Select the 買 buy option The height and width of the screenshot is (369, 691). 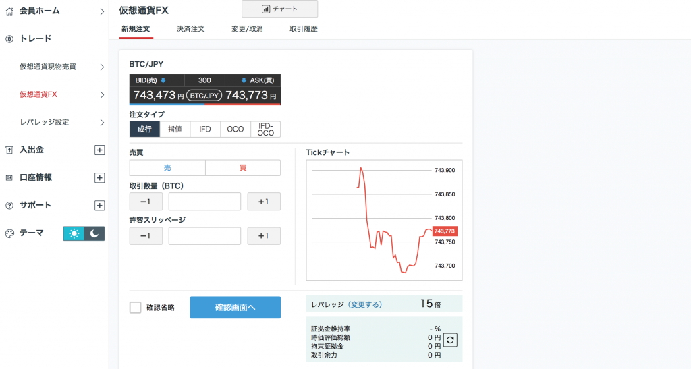[x=243, y=168]
